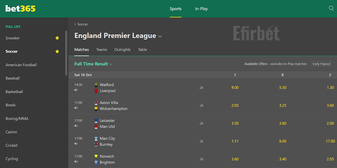
Task: Click the sidebar scrollbar thumb
Action: [x=66, y=53]
